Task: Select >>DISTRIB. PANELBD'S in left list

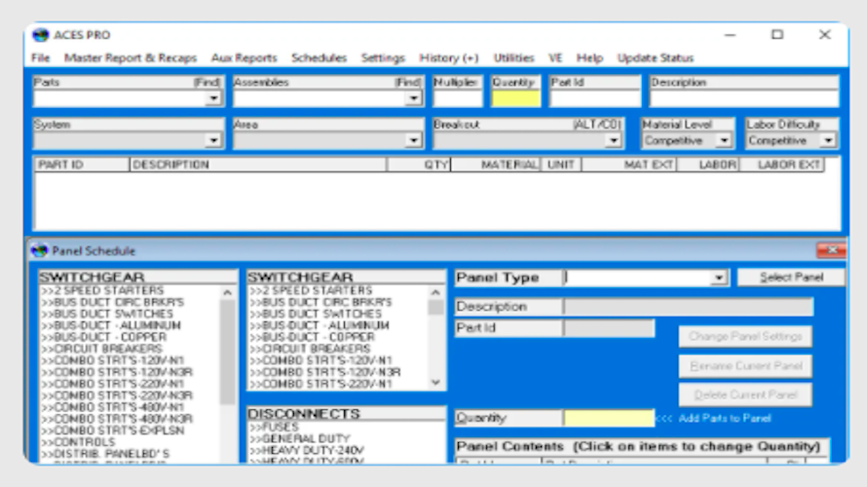Action: 104,454
